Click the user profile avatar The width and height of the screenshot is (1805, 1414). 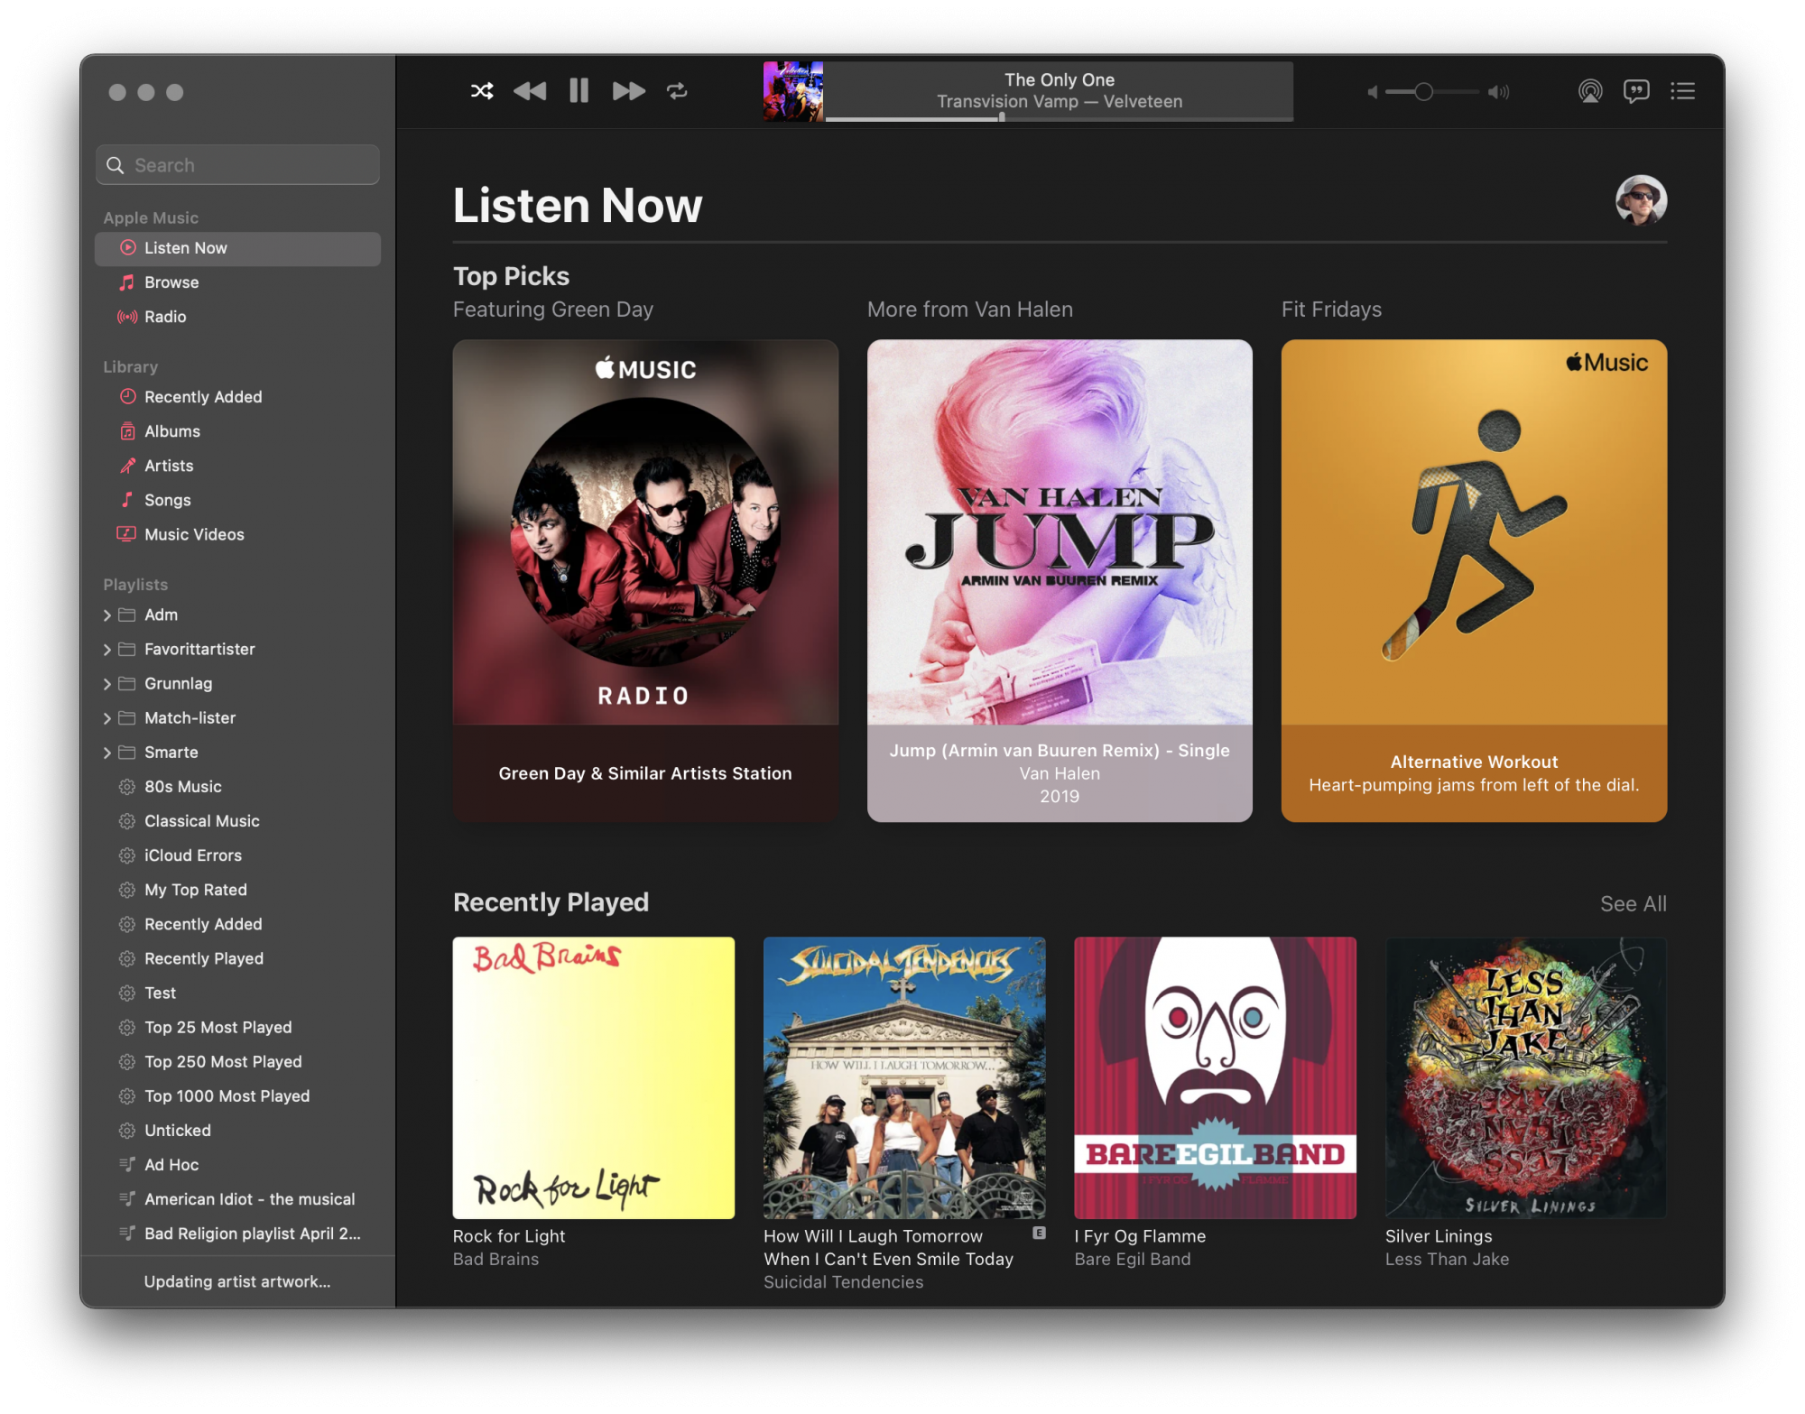pos(1640,200)
